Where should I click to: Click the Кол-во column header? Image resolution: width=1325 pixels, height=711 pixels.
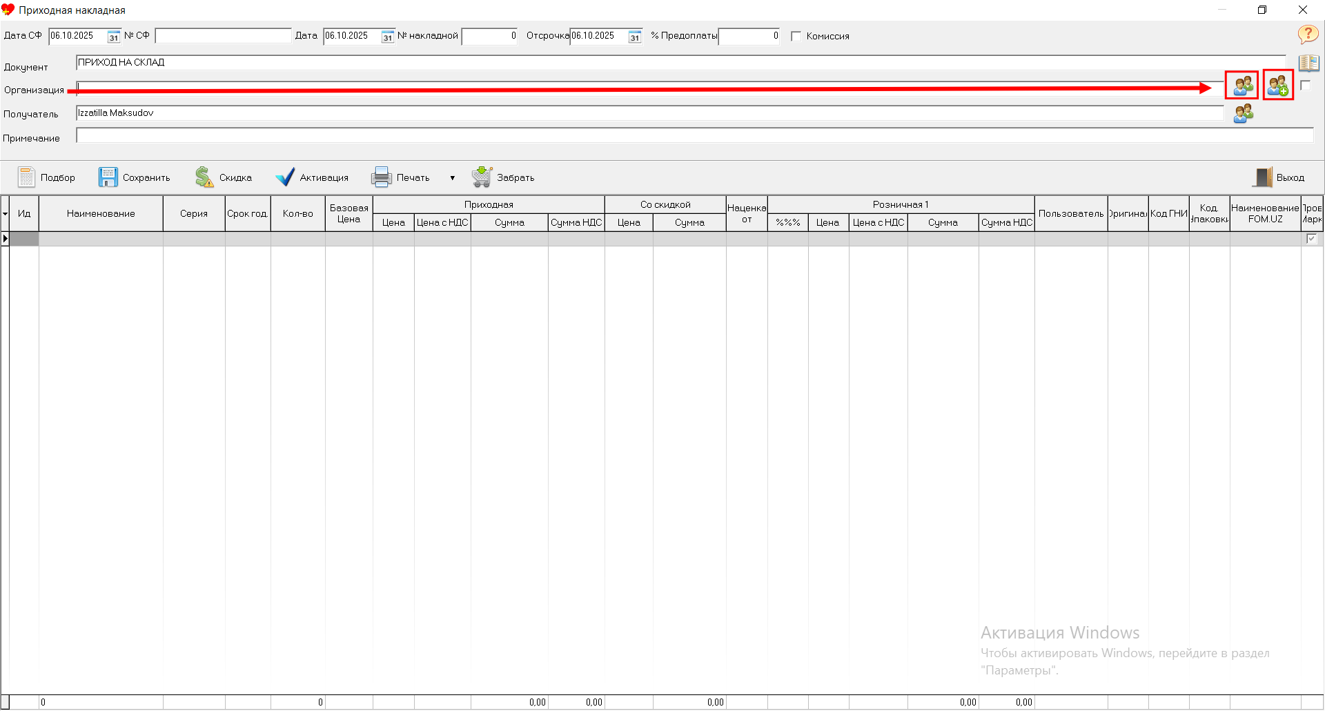(x=298, y=214)
